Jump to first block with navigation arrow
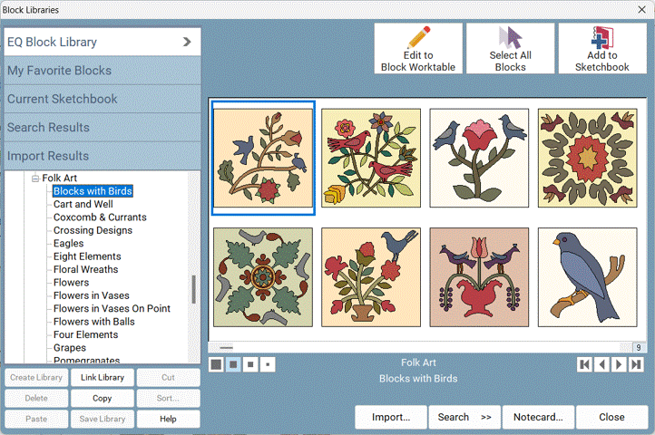Image resolution: width=655 pixels, height=435 pixels. coord(585,364)
